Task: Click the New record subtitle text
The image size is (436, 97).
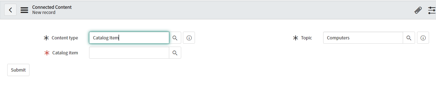Action: click(x=44, y=12)
